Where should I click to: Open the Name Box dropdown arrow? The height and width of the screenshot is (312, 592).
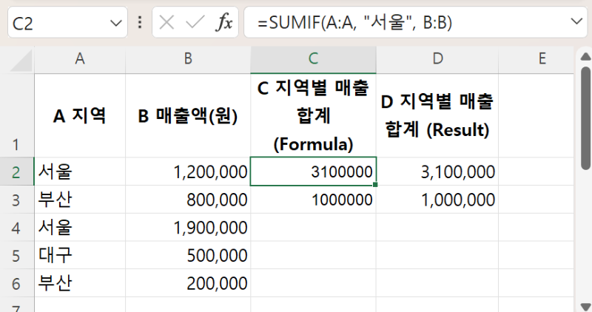click(116, 24)
